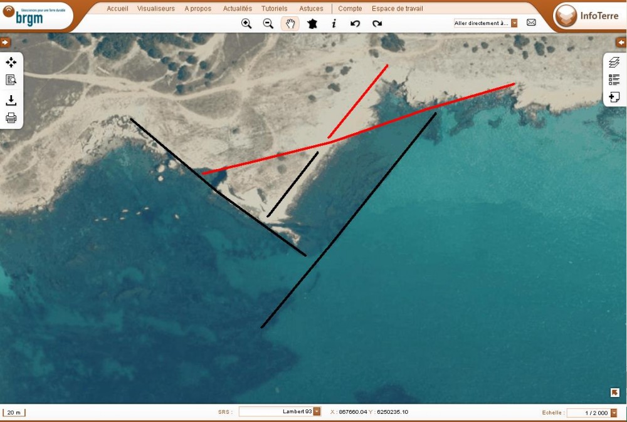Select the zoom out magnifier tool
The height and width of the screenshot is (422, 627).
click(268, 24)
